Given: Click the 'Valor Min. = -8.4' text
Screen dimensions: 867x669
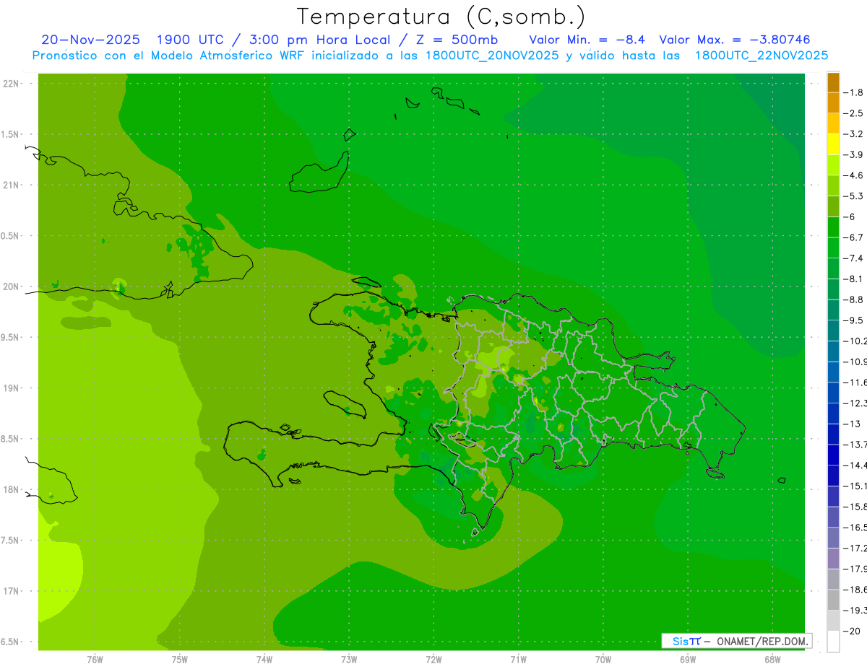Looking at the screenshot, I should (588, 40).
